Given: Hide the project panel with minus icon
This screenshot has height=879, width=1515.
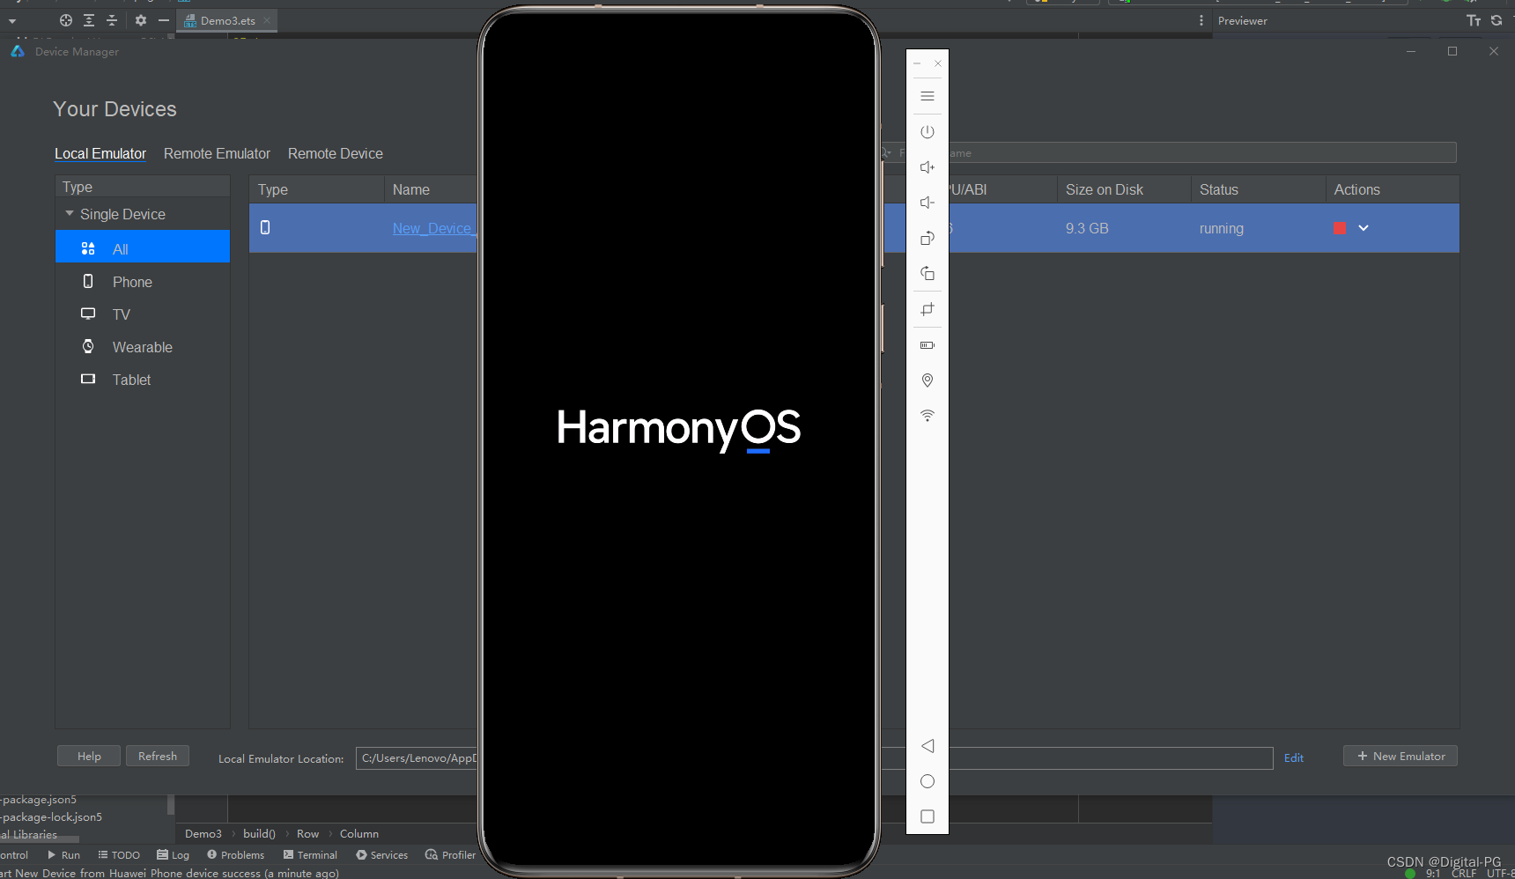Looking at the screenshot, I should click(164, 20).
